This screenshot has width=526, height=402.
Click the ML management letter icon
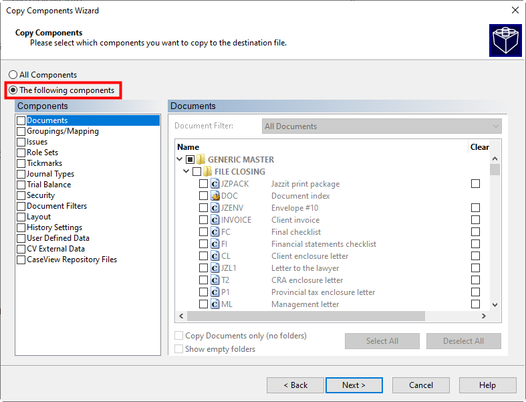point(215,304)
